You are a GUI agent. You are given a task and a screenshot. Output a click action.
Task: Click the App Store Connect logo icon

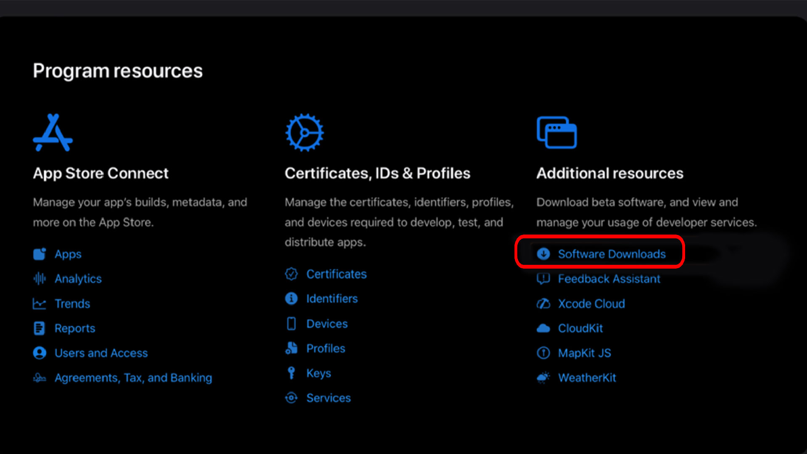(53, 132)
